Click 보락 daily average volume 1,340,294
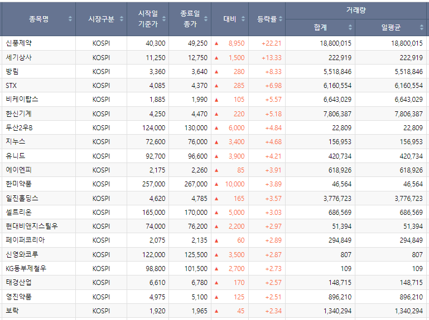This screenshot has height=320, width=429. tap(409, 311)
